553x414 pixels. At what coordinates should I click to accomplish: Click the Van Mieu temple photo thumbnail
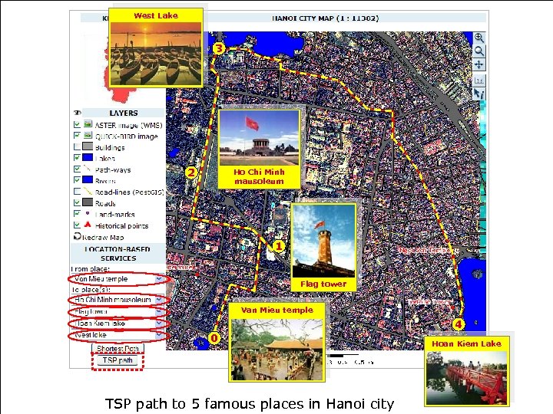[276, 348]
